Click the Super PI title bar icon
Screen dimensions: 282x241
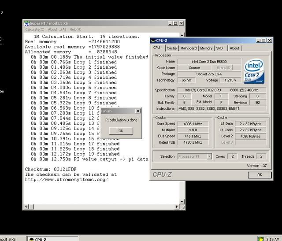(27, 23)
